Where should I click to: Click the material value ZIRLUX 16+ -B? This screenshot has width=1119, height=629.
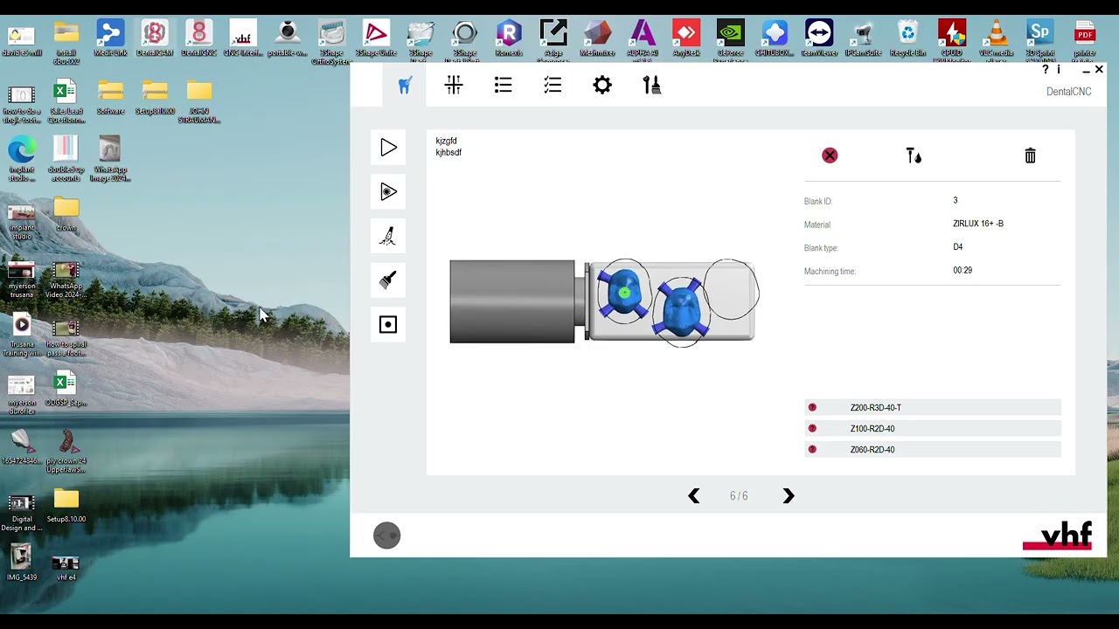coord(978,224)
